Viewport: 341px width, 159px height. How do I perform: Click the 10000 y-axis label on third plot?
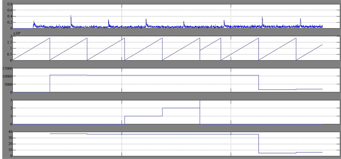click(7, 76)
